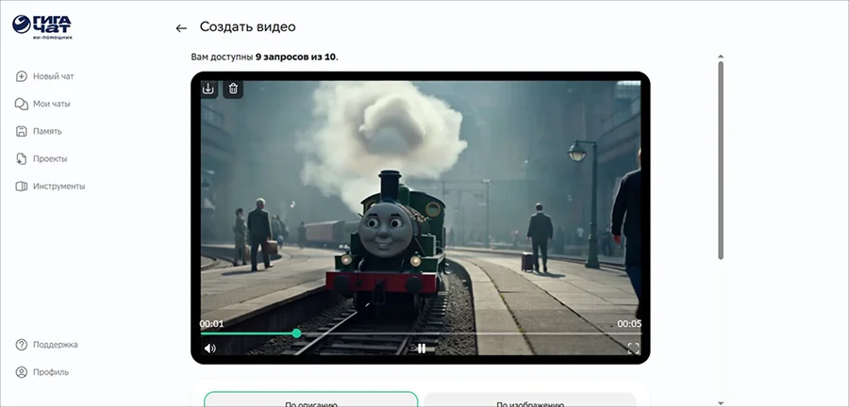Click the 00:05 duration label
This screenshot has width=849, height=407.
pos(629,324)
